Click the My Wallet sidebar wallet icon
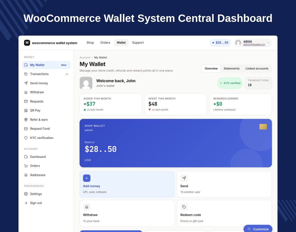This screenshot has height=232, width=296. click(26, 65)
